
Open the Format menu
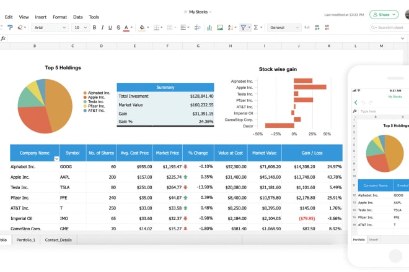click(59, 17)
